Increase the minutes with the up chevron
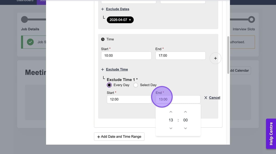 (x=185, y=112)
